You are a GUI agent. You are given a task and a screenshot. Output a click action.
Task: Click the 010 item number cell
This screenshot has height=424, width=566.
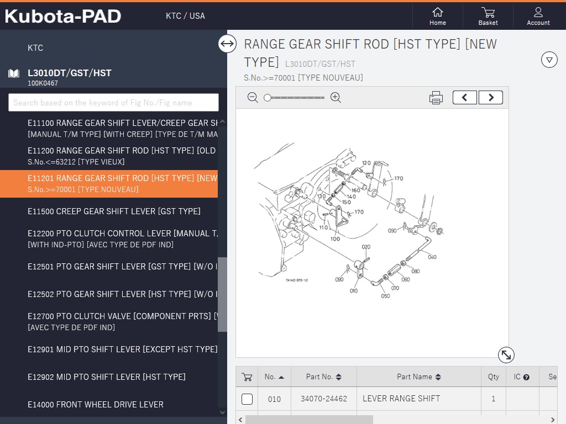coord(274,399)
